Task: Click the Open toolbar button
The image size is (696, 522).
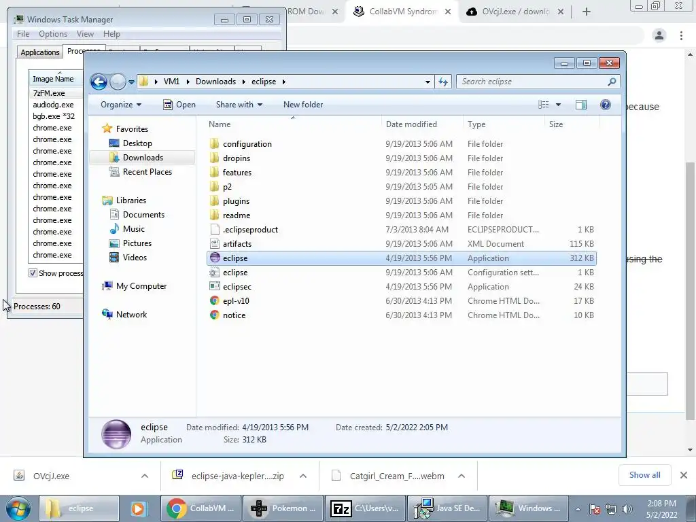Action: click(179, 105)
